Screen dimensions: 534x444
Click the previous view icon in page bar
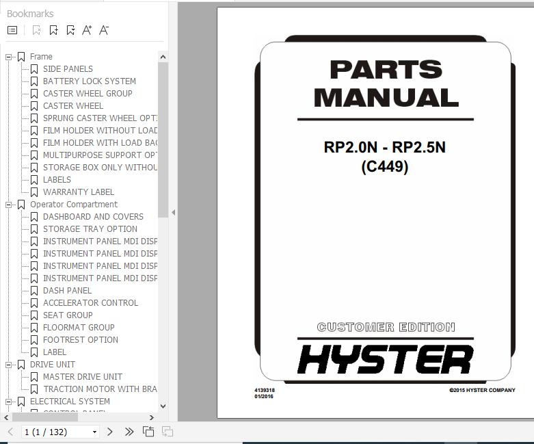(148, 432)
